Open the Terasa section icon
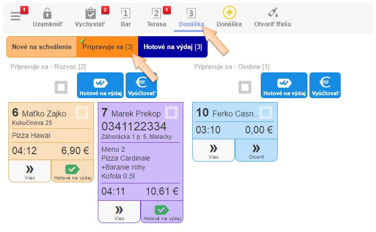The image size is (376, 232). 156,14
